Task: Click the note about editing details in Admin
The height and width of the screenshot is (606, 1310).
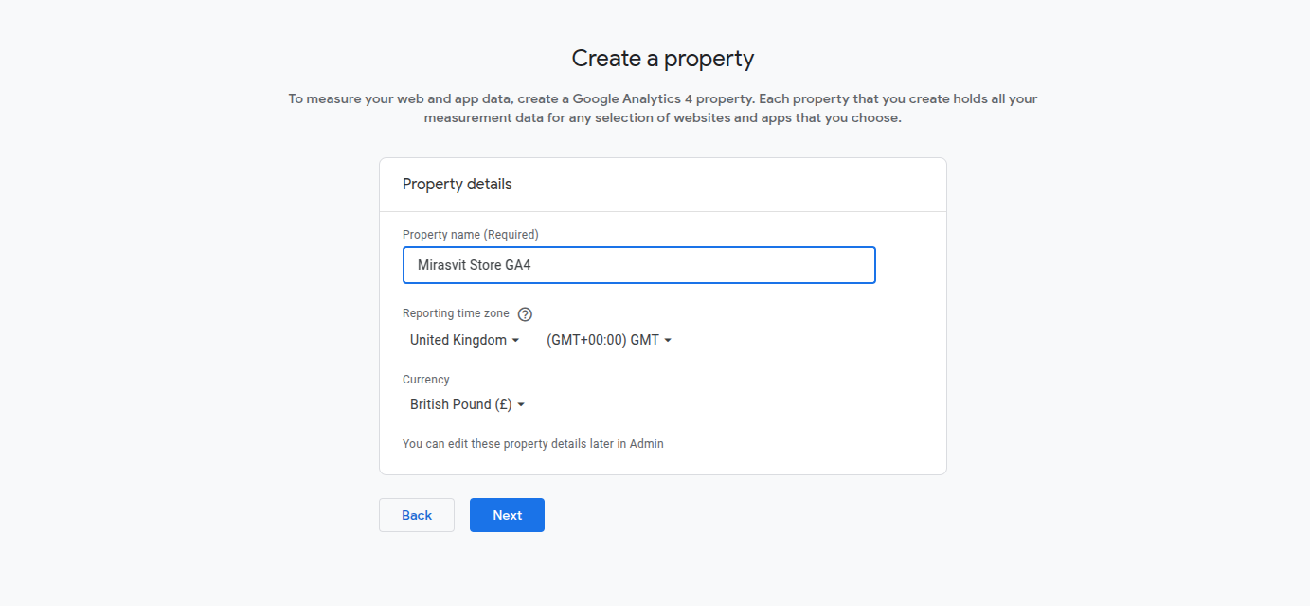Action: [532, 443]
